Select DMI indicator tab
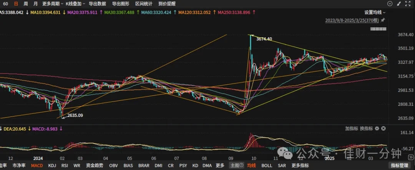This screenshot has height=170, width=415. [159, 165]
